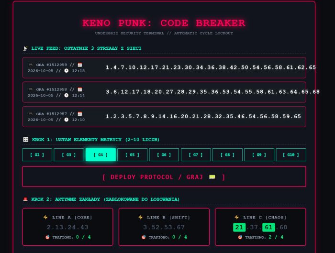
Task: Click the clock icon beside 12:18
Action: [67, 71]
